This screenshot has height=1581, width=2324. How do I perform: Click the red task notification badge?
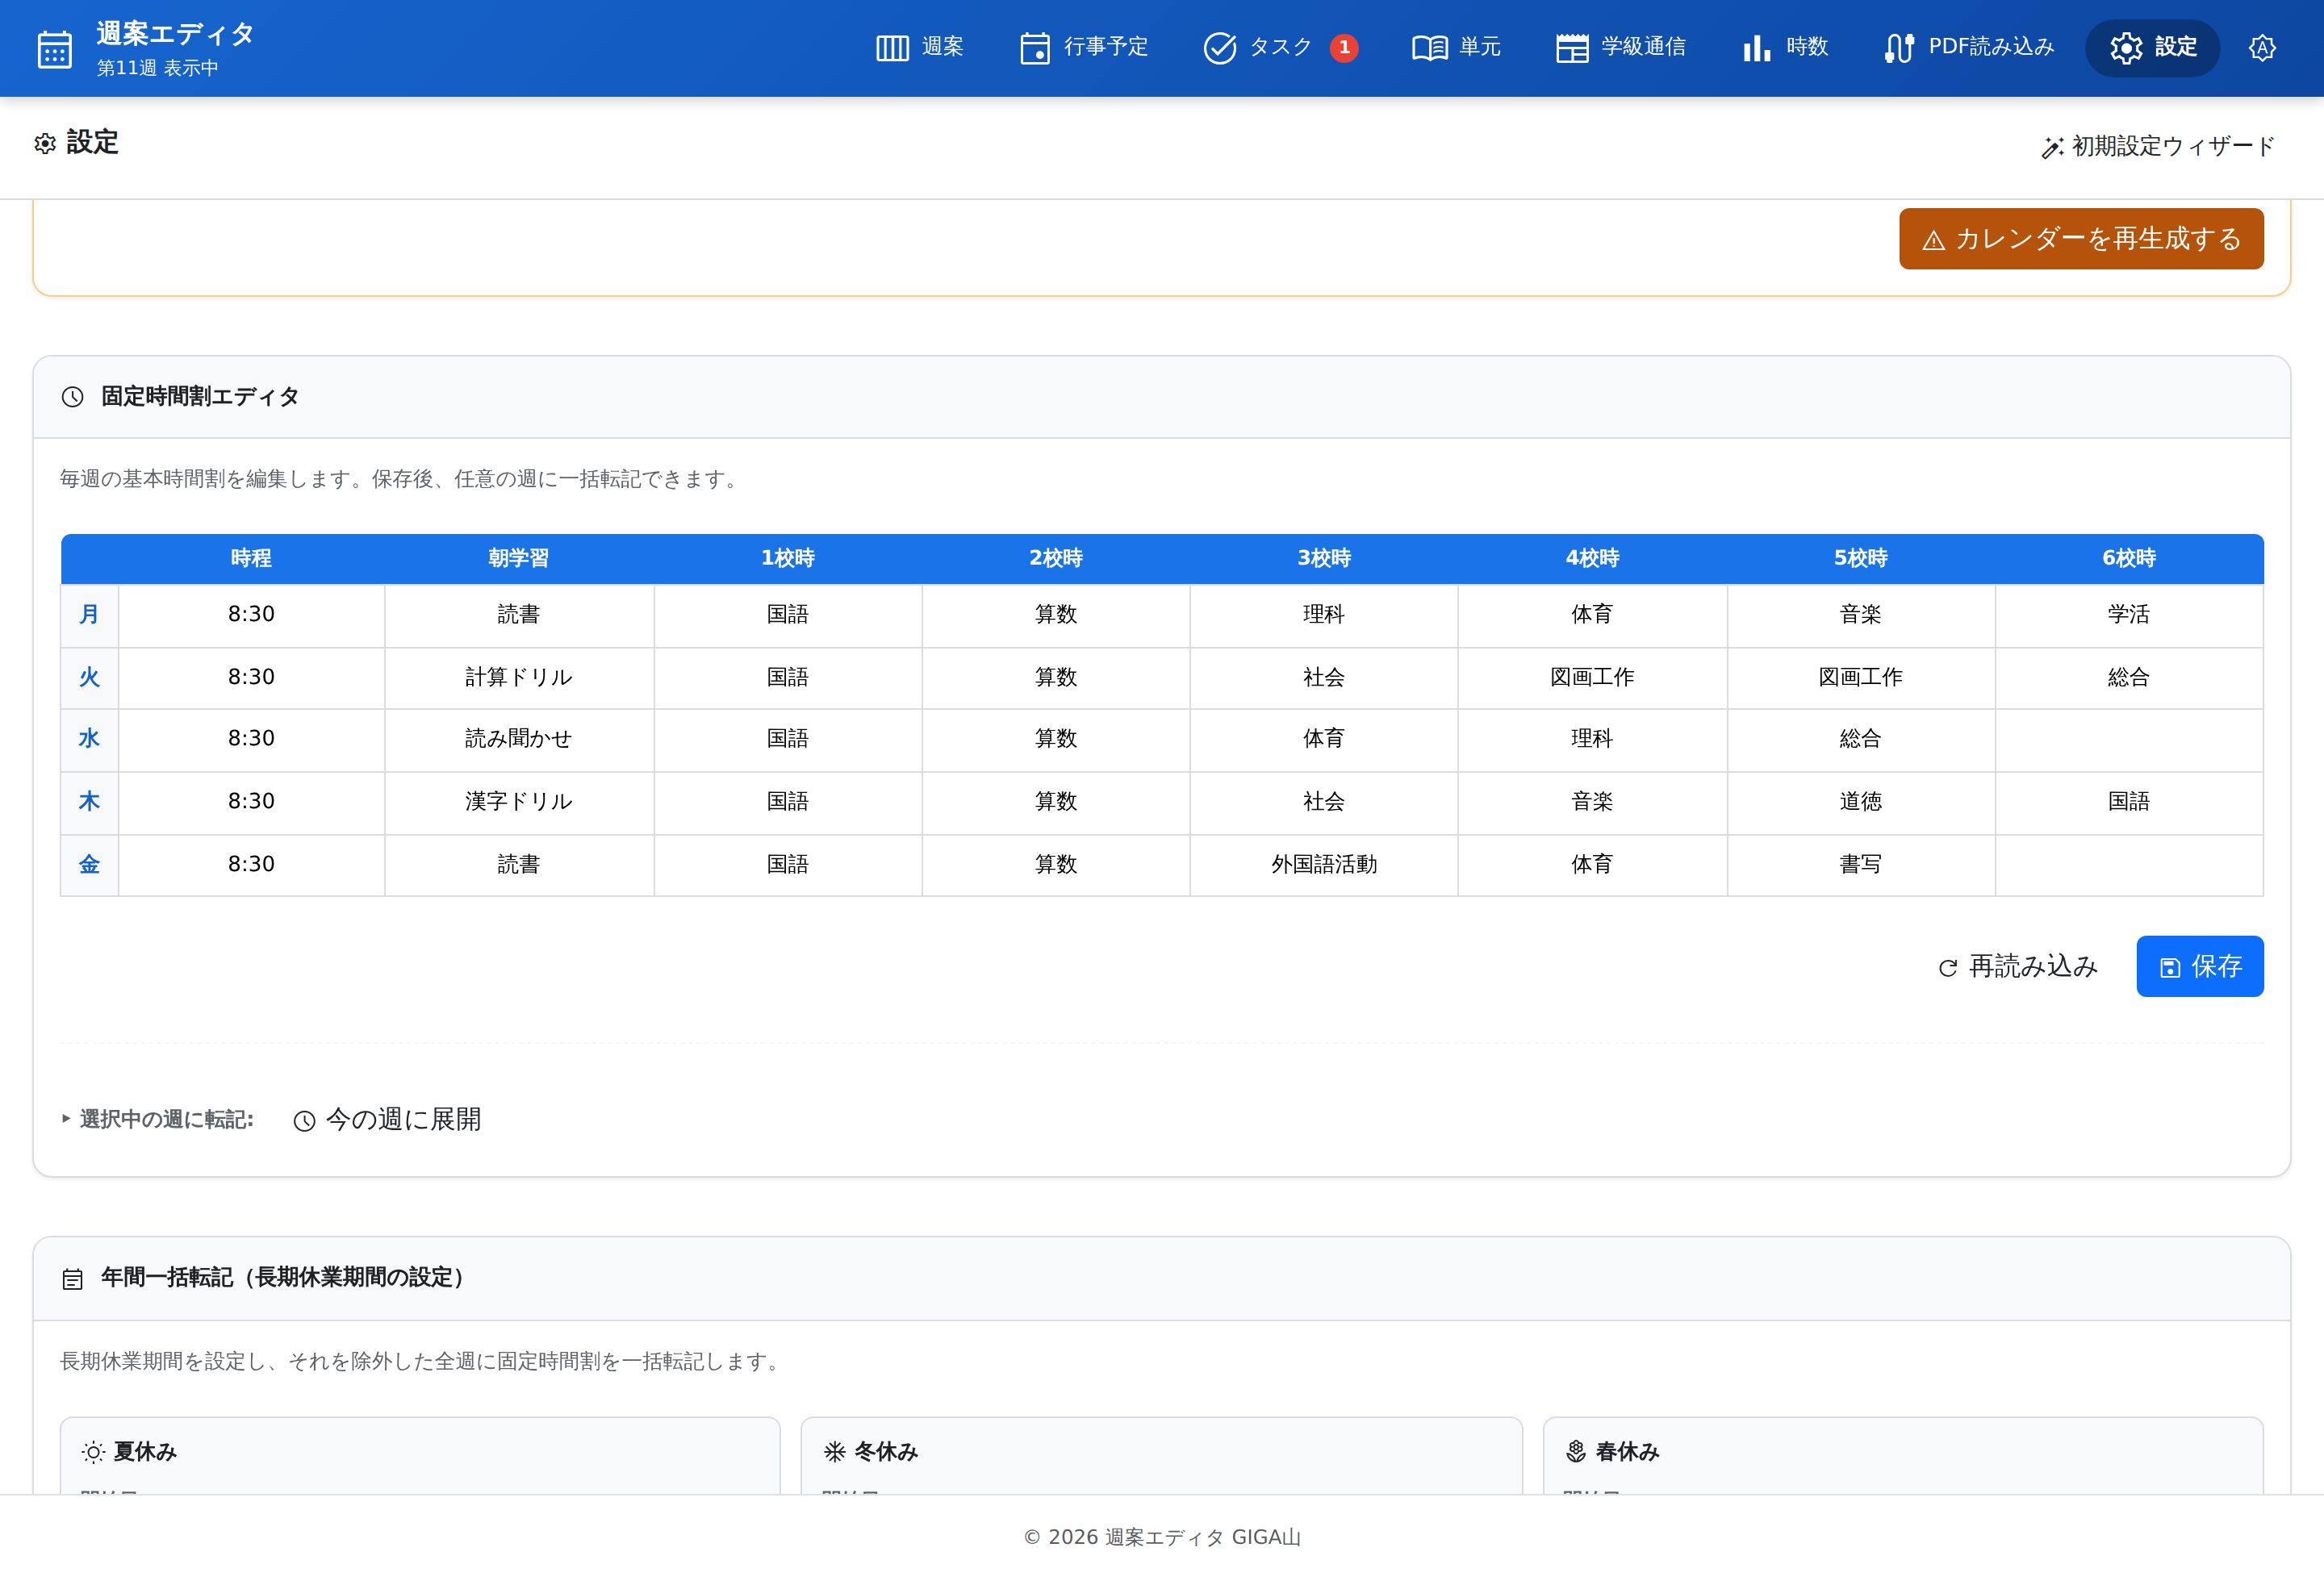tap(1344, 47)
